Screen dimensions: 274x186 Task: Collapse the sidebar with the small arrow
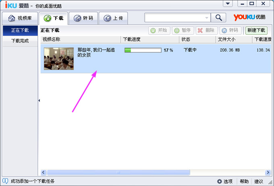(x=39, y=100)
